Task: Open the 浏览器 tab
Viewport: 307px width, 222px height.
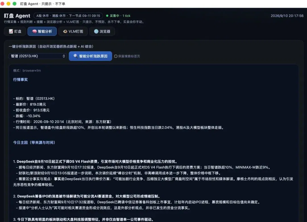Action: 102,31
